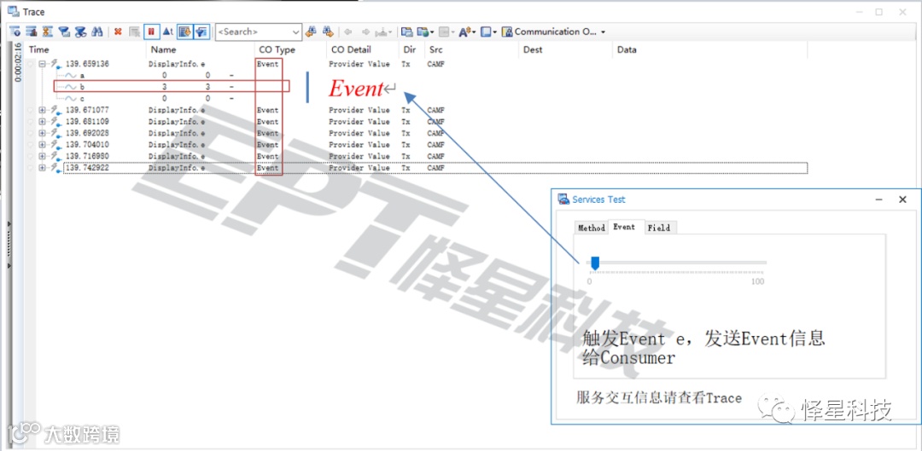Toggle the filter icon left of Search

201,32
